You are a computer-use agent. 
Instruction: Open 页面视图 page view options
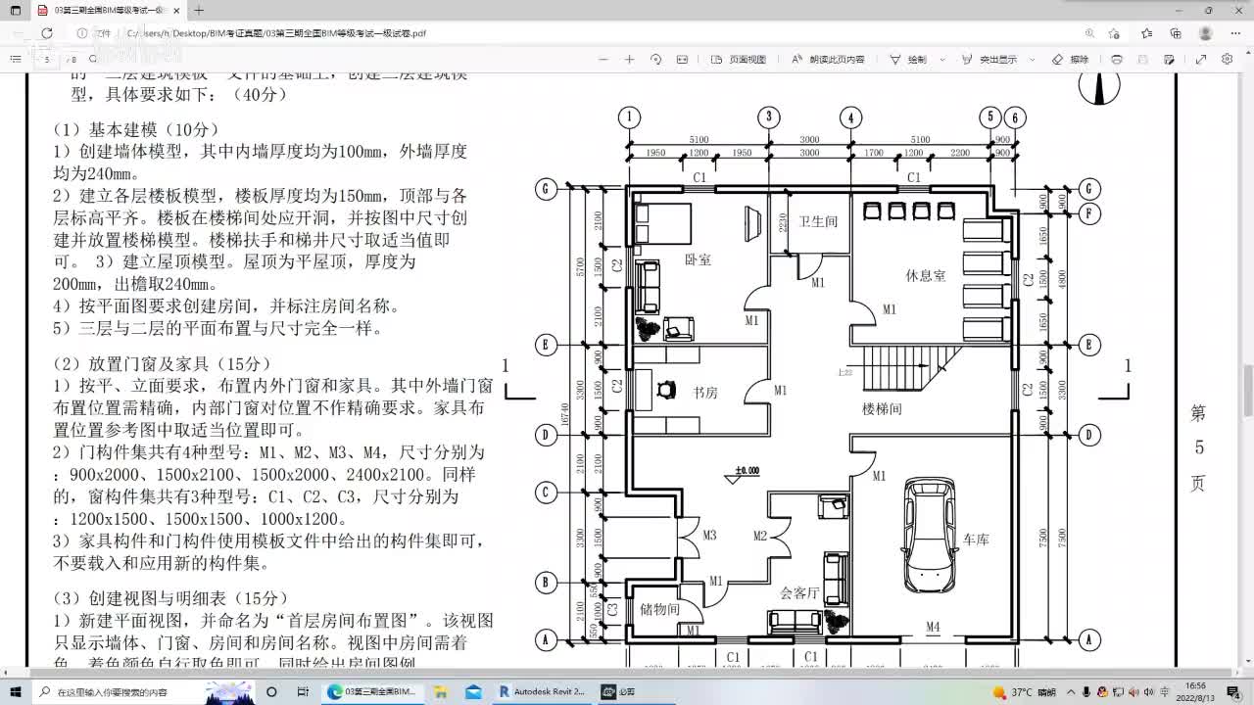(739, 59)
